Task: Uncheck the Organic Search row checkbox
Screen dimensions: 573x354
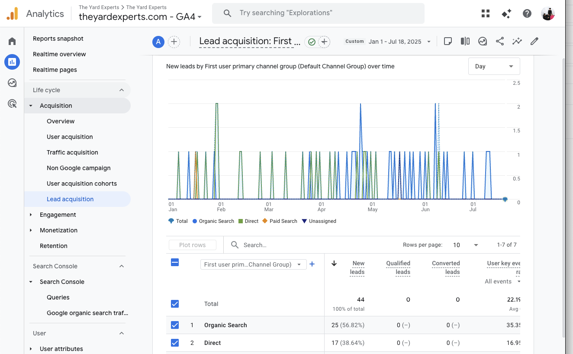Action: [175, 325]
